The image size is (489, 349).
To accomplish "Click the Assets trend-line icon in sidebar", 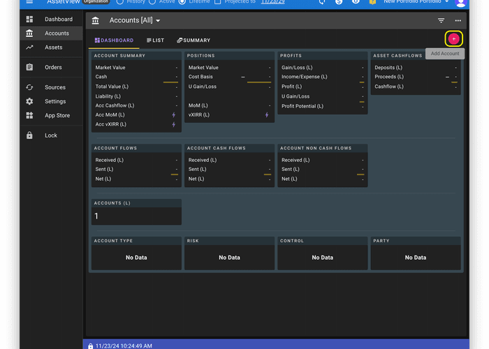I will pyautogui.click(x=29, y=47).
